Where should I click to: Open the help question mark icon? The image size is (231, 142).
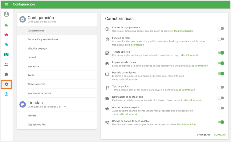6,94
